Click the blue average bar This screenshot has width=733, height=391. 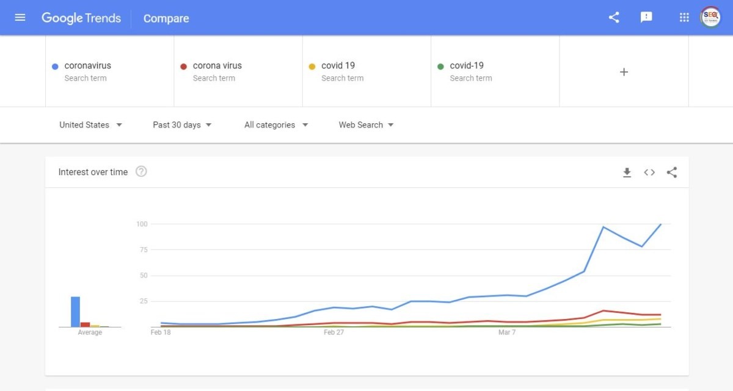point(75,312)
